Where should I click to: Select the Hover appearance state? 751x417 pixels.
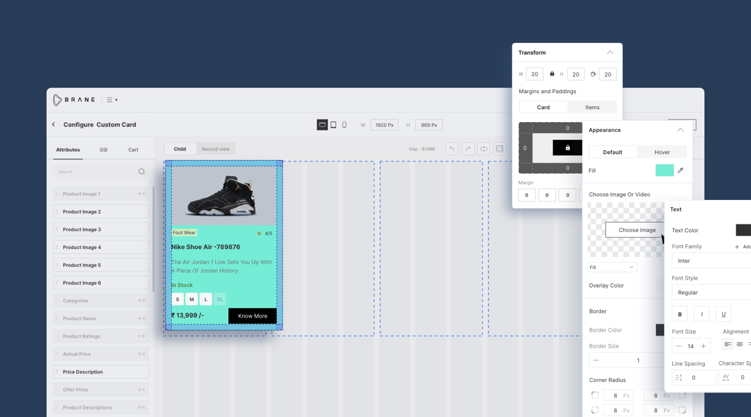click(x=662, y=152)
